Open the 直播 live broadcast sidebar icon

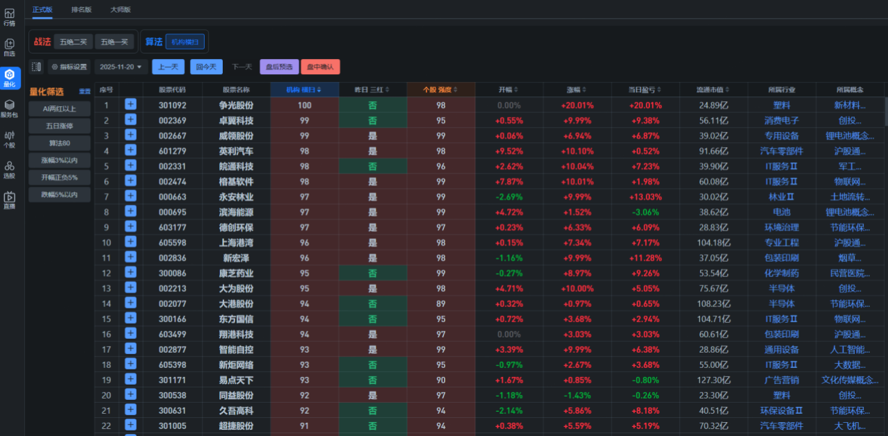click(9, 200)
